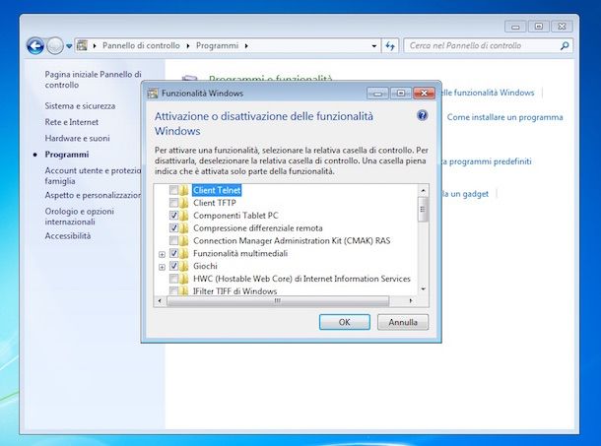The image size is (601, 446).
Task: Open the Sistema e sicurezza category
Action: (x=80, y=105)
